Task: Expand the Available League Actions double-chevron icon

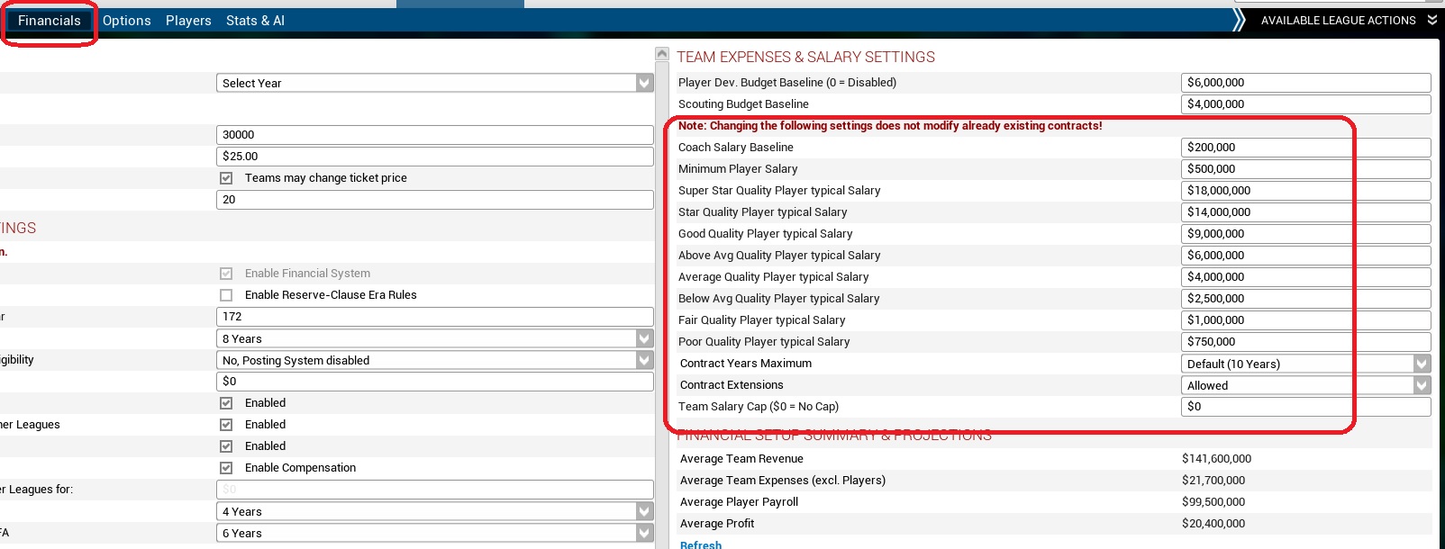Action: point(1432,20)
